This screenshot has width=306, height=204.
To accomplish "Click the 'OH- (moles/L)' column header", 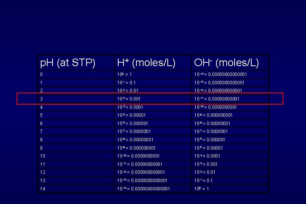I will click(226, 63).
